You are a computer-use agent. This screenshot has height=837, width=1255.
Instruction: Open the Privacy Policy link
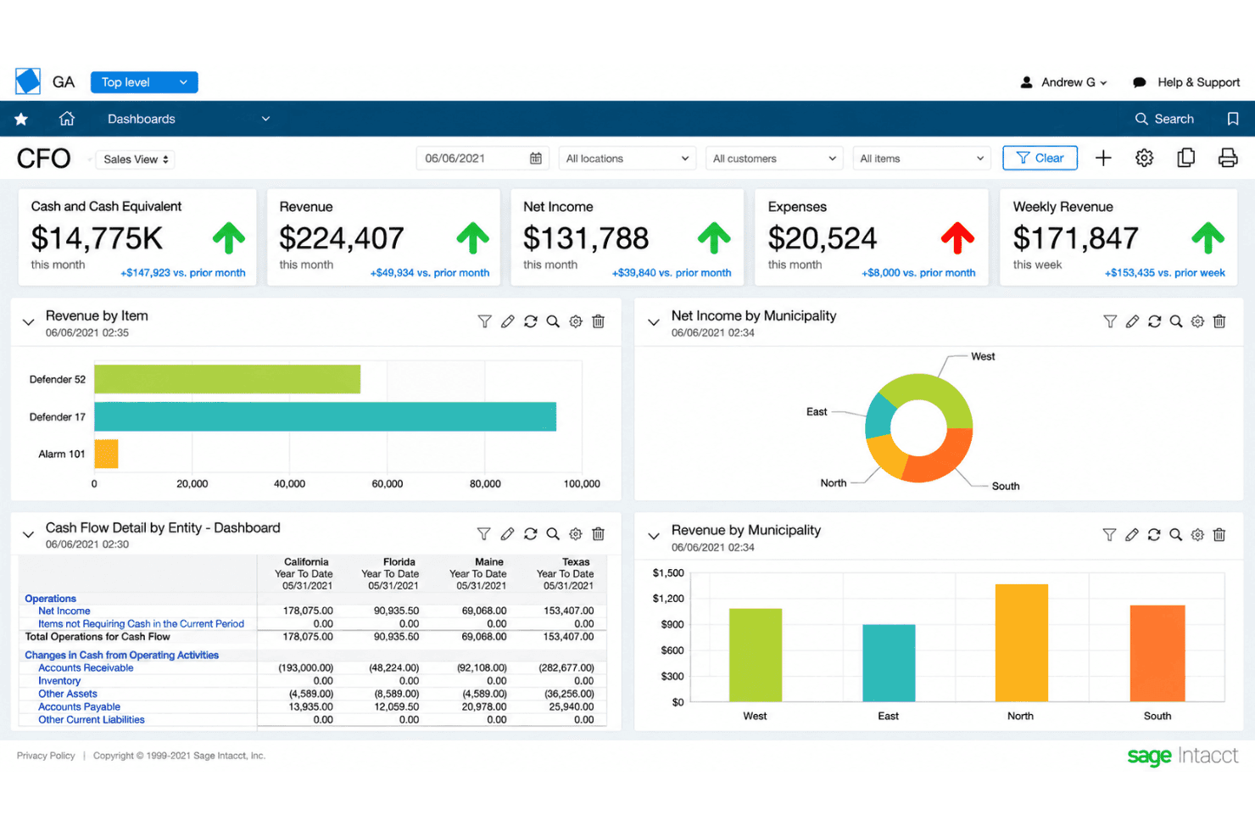click(46, 756)
